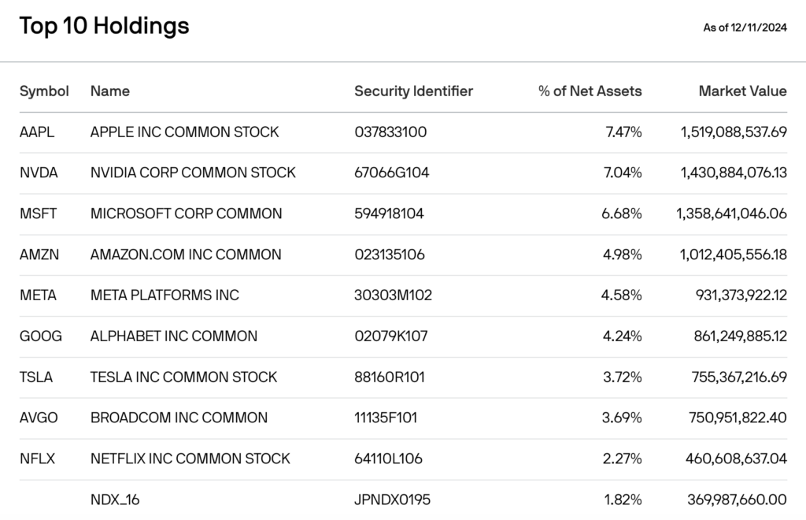Select the AAPL ticker symbol
The height and width of the screenshot is (520, 806).
[x=37, y=132]
